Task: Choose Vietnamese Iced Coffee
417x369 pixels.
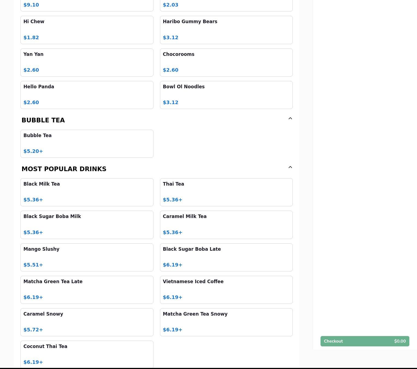Action: coord(226,290)
